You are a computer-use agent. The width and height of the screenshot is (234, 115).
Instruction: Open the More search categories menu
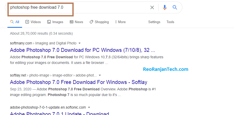click(x=120, y=22)
